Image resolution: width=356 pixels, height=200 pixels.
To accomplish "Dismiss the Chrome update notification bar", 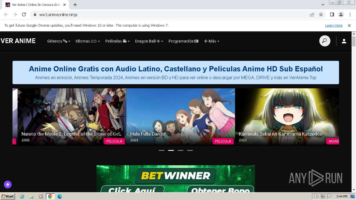I will pos(349,25).
